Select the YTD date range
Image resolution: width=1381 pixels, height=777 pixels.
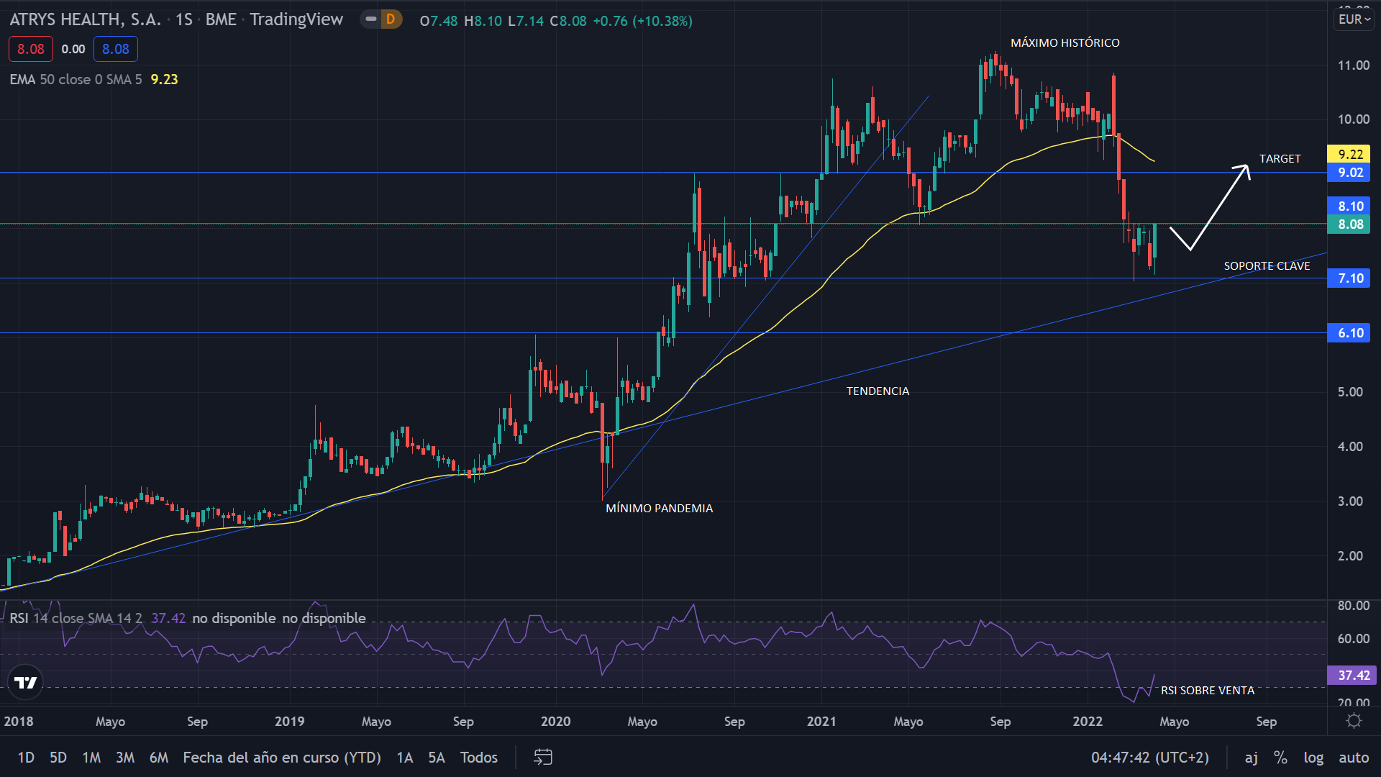coord(281,757)
